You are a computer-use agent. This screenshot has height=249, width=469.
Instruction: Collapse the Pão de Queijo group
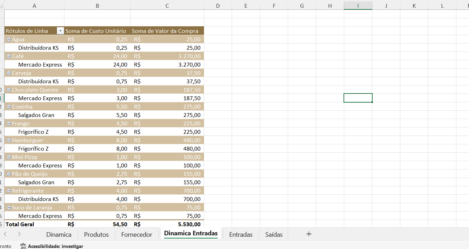[x=9, y=174]
